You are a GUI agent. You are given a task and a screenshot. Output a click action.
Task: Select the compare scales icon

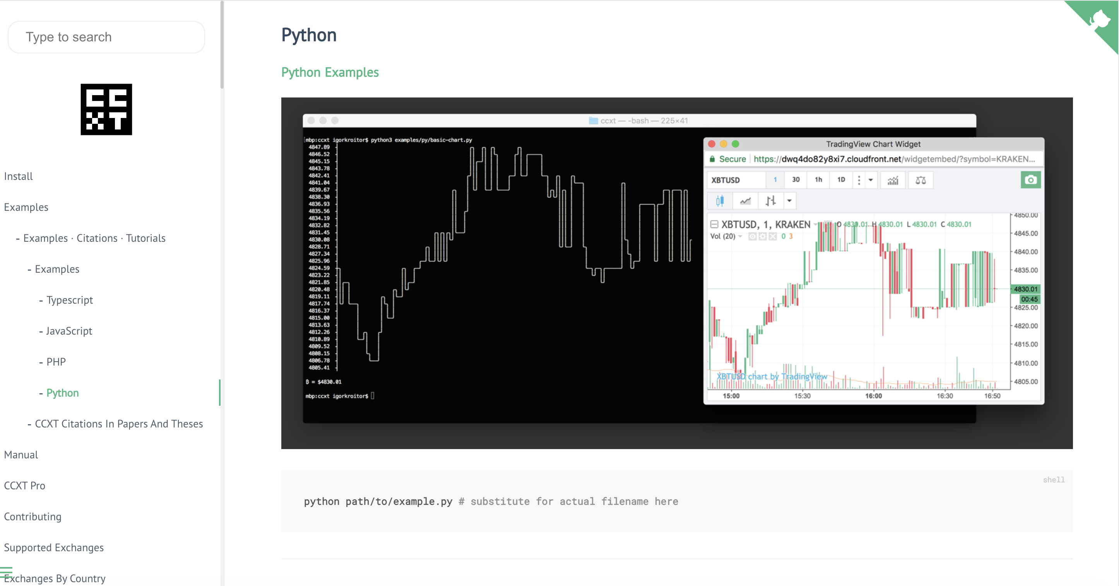(x=921, y=180)
